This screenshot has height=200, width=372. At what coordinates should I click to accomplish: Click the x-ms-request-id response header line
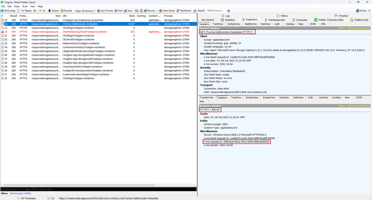(x=237, y=142)
